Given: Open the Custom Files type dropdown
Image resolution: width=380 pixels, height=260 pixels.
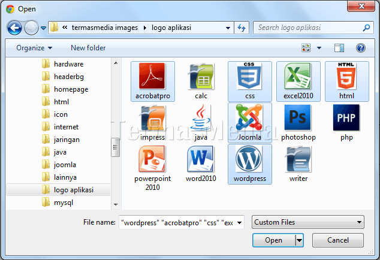Looking at the screenshot, I should click(308, 222).
